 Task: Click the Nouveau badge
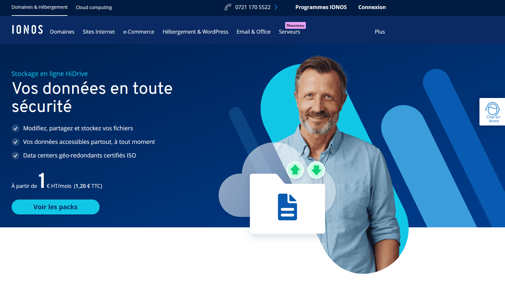tap(295, 25)
